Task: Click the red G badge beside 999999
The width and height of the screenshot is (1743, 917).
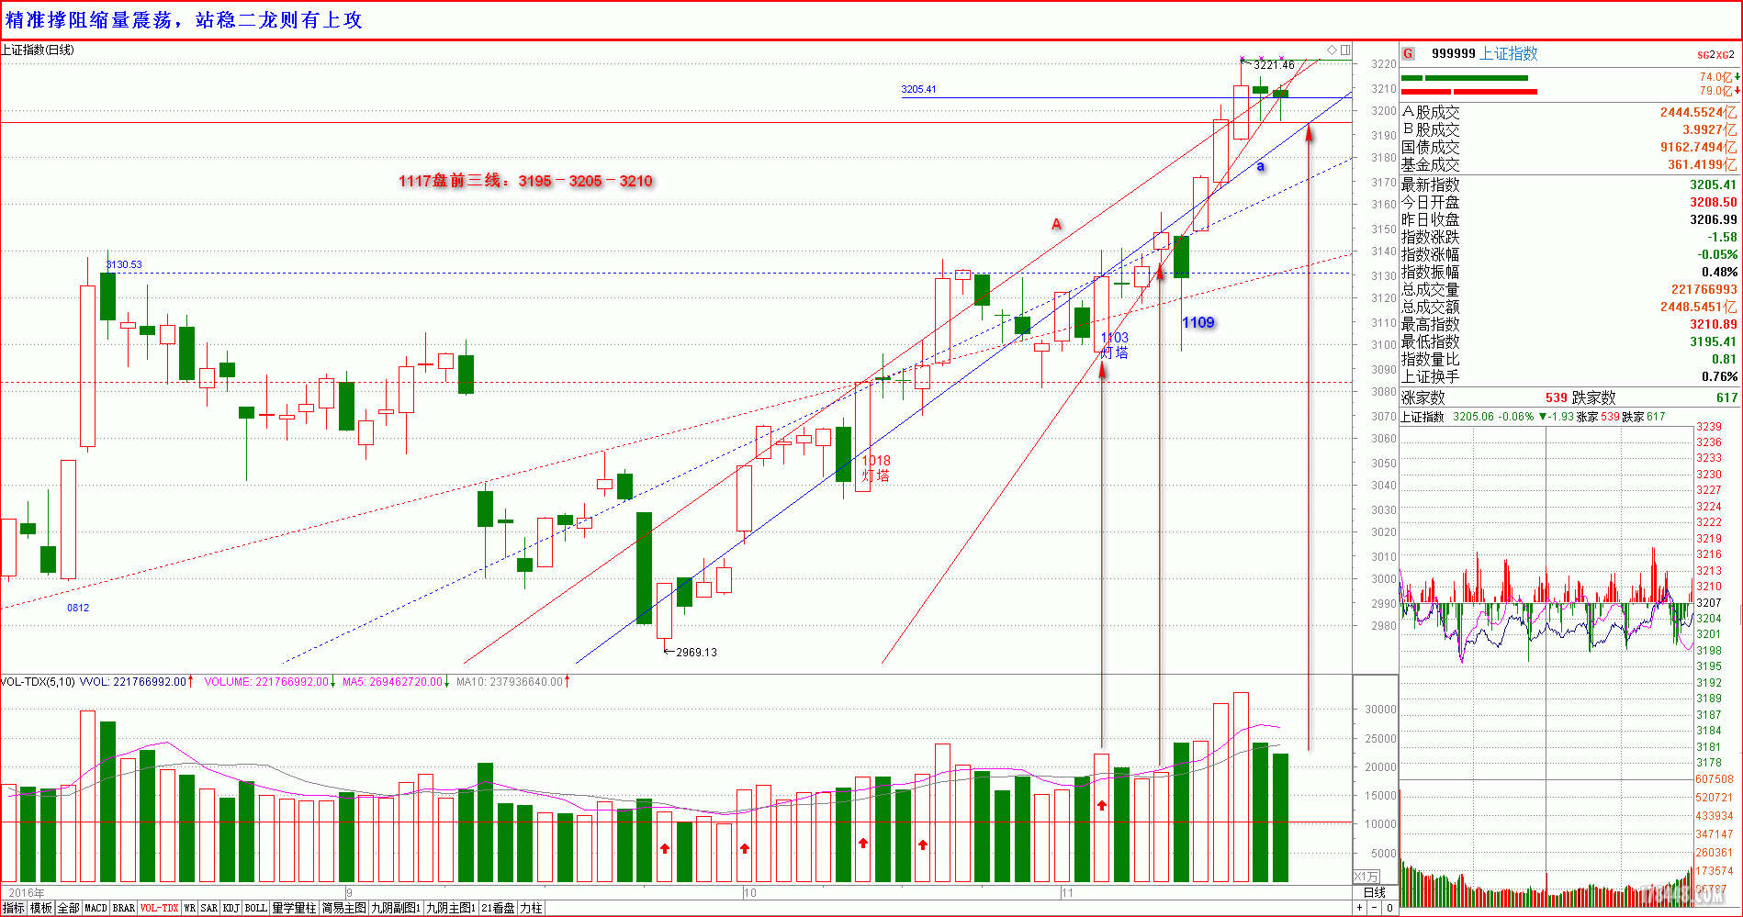Action: pyautogui.click(x=1409, y=54)
